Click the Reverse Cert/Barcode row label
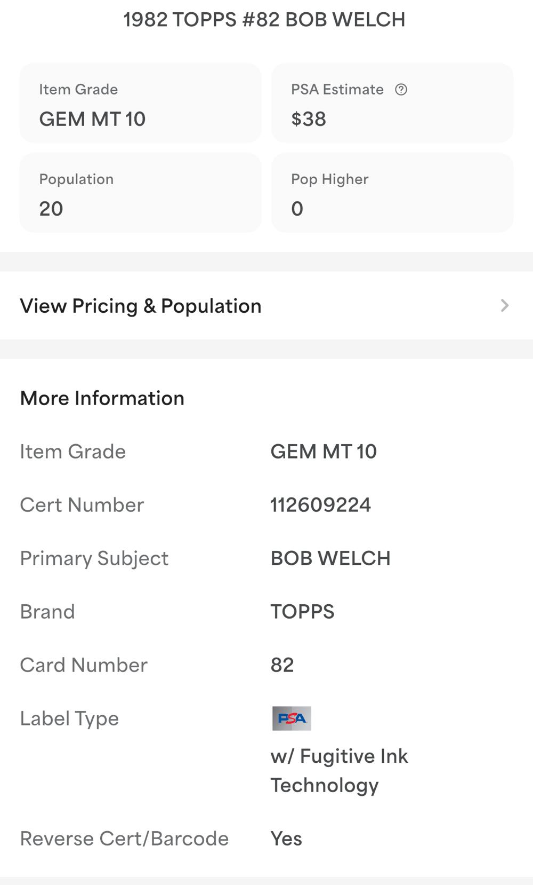This screenshot has height=885, width=533. point(124,839)
